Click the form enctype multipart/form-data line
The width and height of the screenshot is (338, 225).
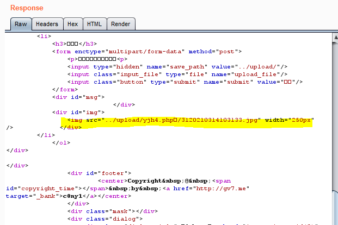pyautogui.click(x=147, y=52)
